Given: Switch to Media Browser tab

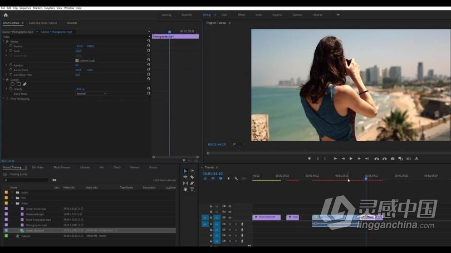Looking at the screenshot, I should click(x=62, y=167).
